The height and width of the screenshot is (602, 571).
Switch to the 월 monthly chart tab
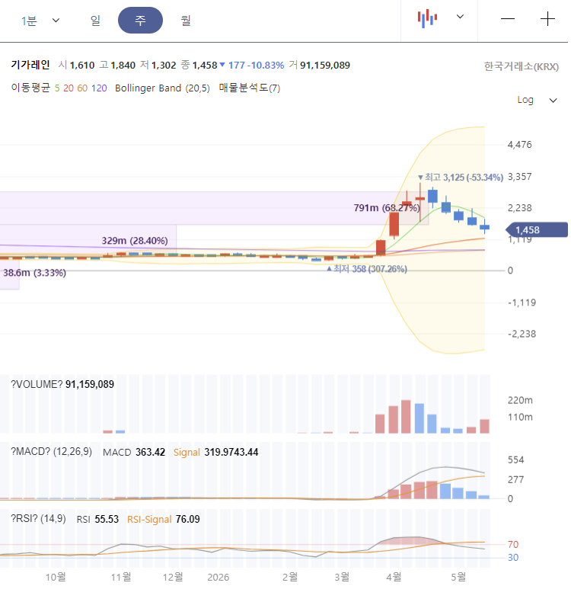pyautogui.click(x=186, y=21)
